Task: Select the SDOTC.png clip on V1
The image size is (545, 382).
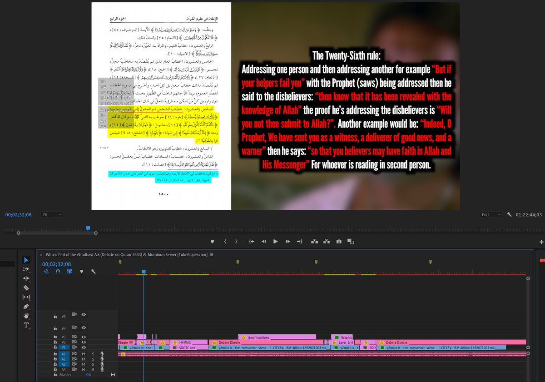Action: pyautogui.click(x=188, y=347)
